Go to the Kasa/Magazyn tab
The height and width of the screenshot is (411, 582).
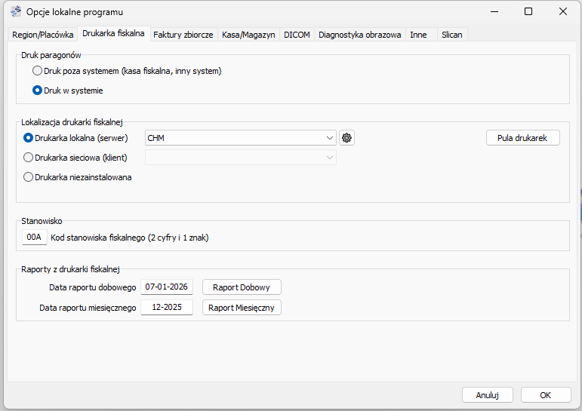tap(248, 35)
